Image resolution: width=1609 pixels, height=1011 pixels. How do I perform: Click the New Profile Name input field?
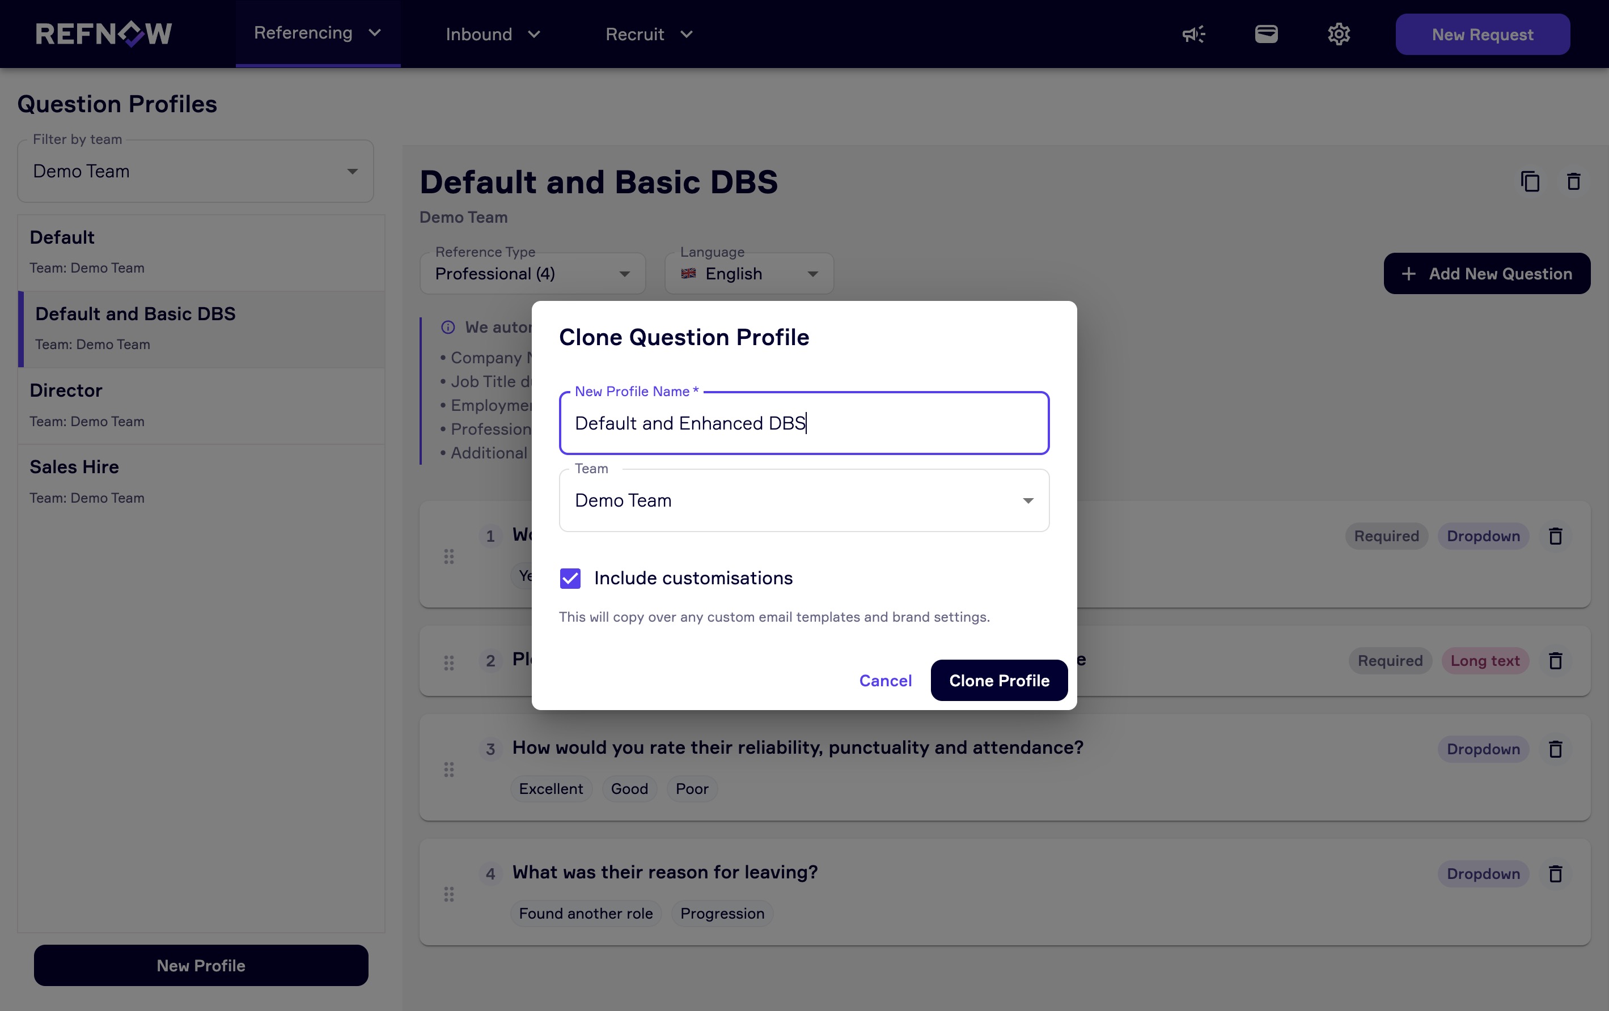[x=804, y=423]
